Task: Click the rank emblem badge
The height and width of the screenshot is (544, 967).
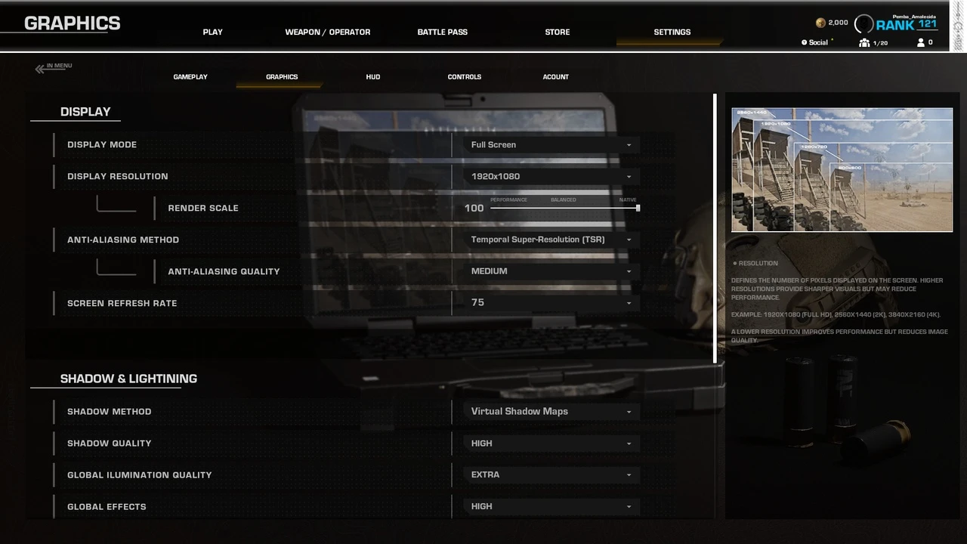Action: click(864, 24)
